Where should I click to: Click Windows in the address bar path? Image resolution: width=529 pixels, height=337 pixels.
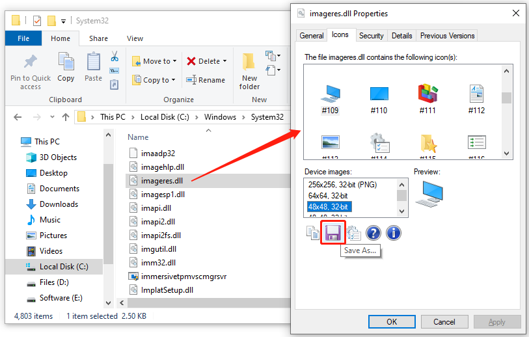(x=220, y=117)
